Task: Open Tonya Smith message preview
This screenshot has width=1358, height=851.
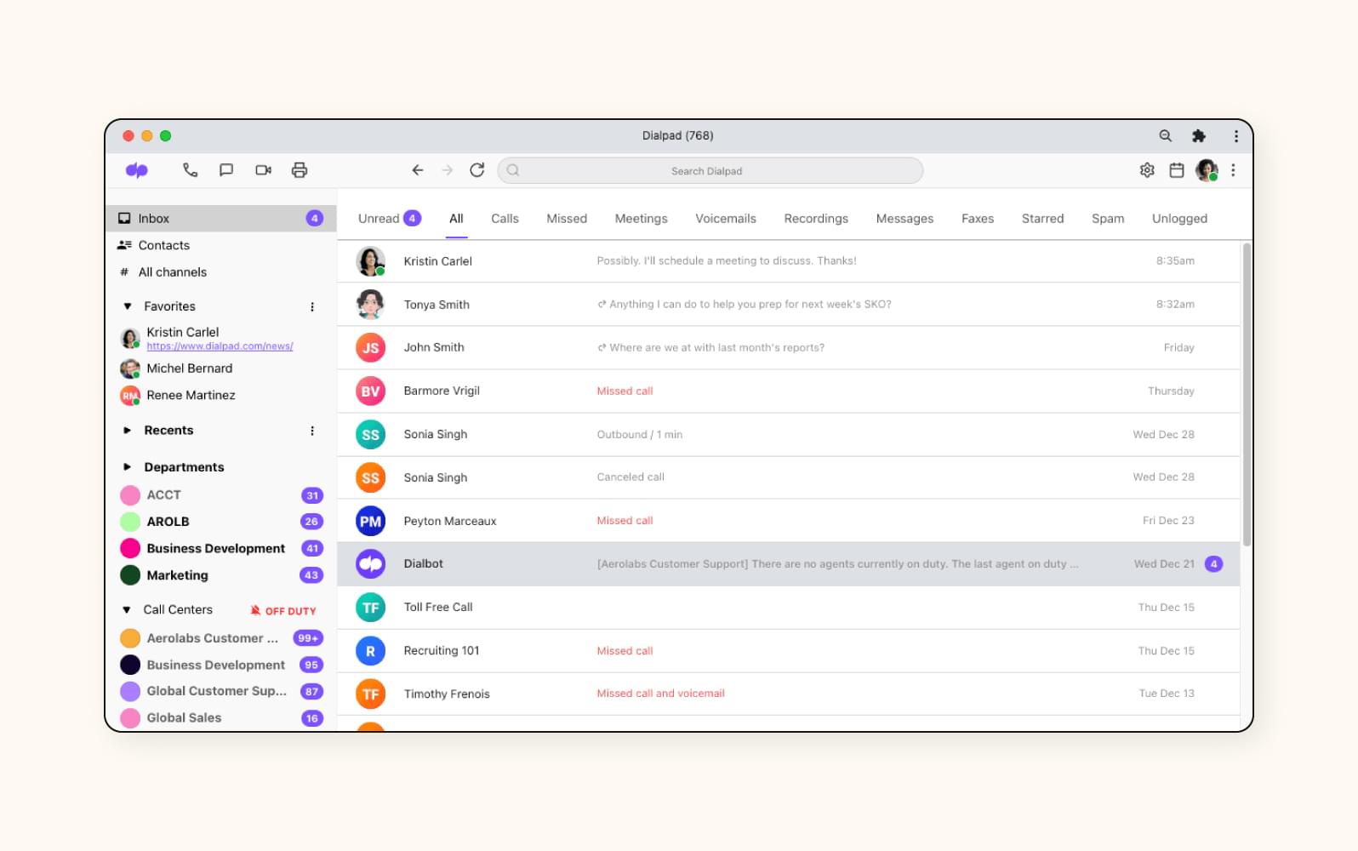Action: click(745, 305)
